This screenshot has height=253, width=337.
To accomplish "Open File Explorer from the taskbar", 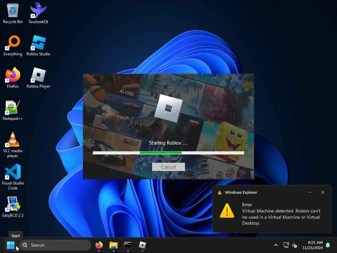I will [x=113, y=245].
